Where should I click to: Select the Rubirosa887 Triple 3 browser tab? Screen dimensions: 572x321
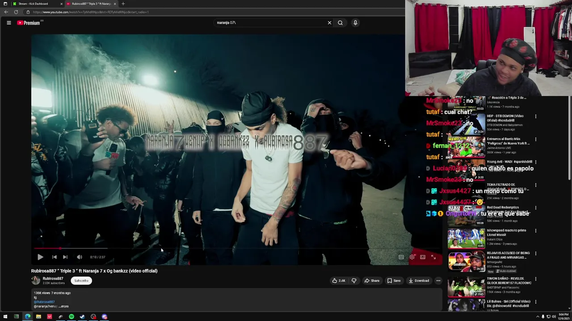click(91, 4)
